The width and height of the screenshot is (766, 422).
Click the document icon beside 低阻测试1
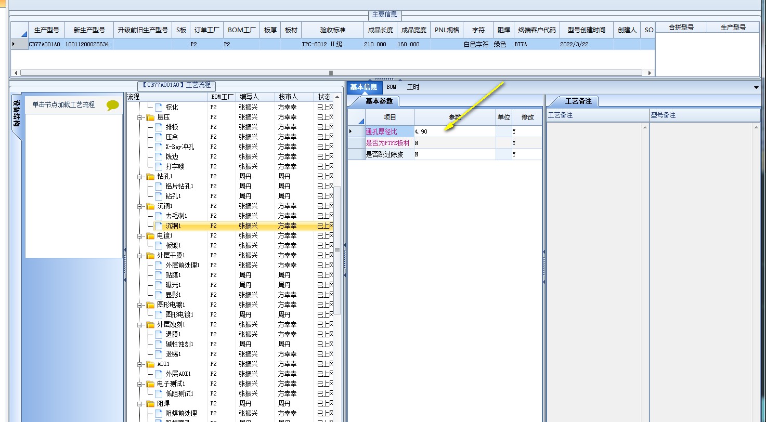point(159,393)
